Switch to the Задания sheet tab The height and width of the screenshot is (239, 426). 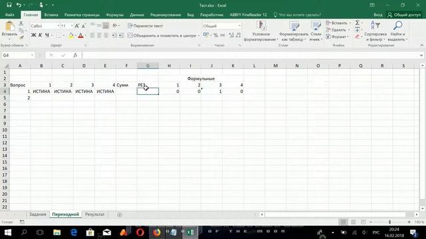[38, 214]
